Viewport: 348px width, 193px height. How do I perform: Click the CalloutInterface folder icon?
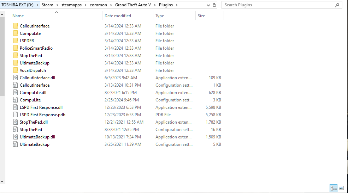(x=16, y=26)
